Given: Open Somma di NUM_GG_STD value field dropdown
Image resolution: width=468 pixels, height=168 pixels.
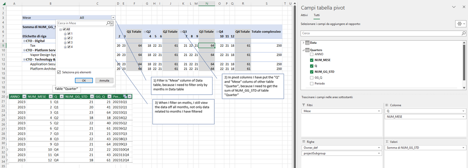Looking at the screenshot, I should [463, 148].
